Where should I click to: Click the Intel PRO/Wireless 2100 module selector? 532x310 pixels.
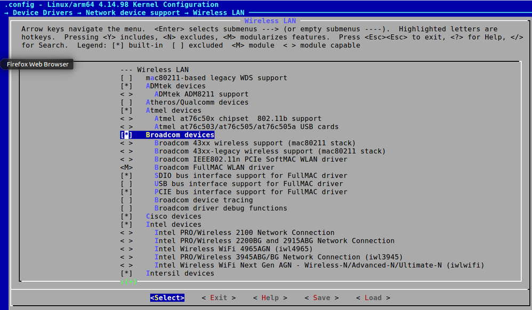tap(126, 233)
